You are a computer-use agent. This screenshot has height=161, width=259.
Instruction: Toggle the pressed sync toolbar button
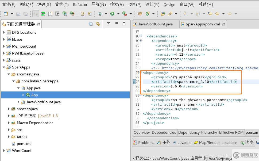(36, 14)
